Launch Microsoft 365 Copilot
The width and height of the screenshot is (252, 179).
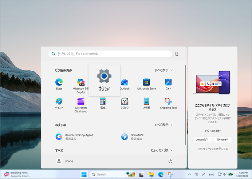pyautogui.click(x=81, y=86)
